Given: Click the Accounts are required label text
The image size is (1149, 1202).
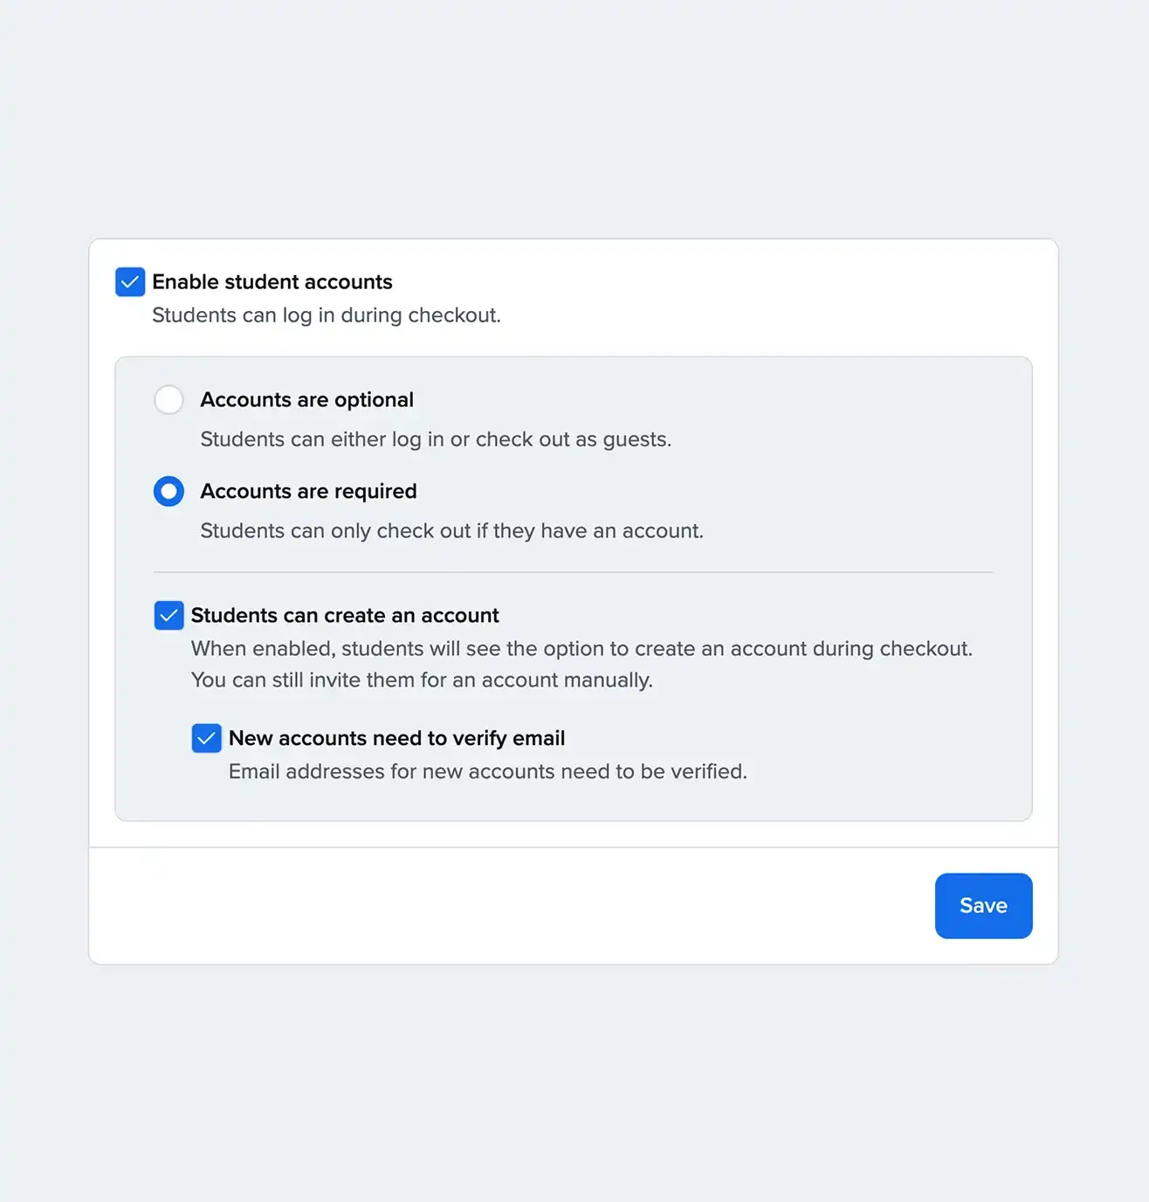Looking at the screenshot, I should point(308,491).
